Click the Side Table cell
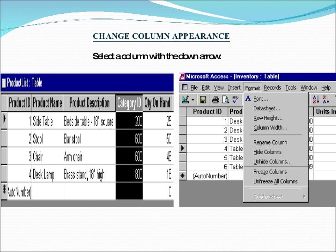The width and height of the screenshot is (336, 252). point(48,121)
